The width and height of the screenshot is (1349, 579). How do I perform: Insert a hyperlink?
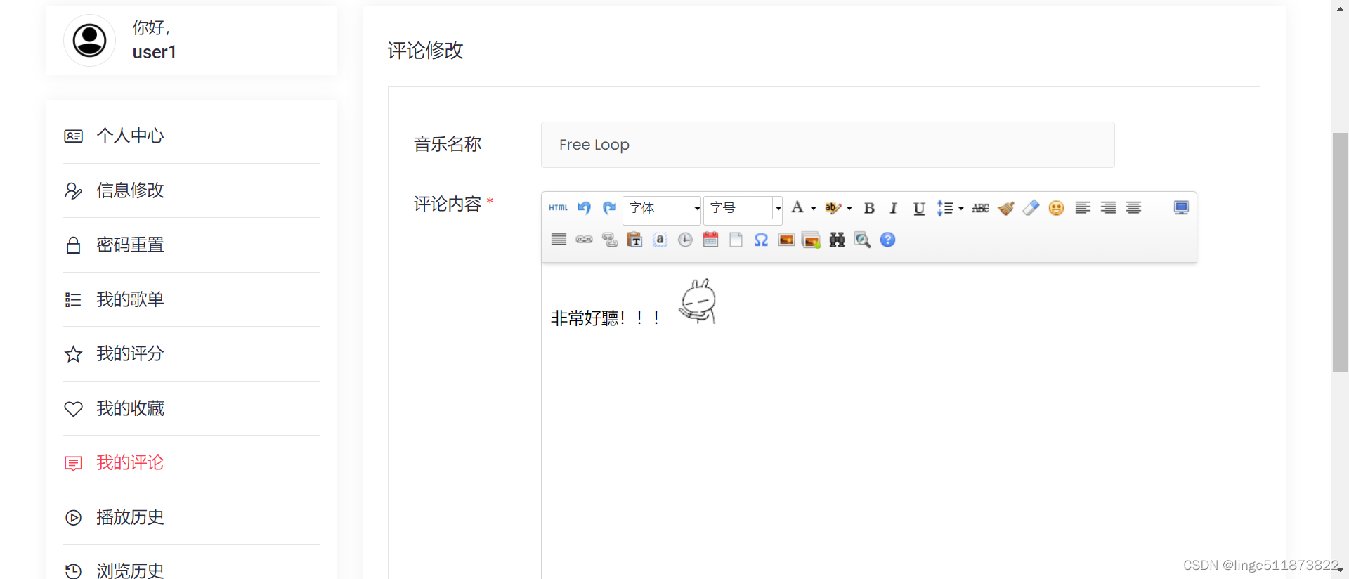coord(584,240)
